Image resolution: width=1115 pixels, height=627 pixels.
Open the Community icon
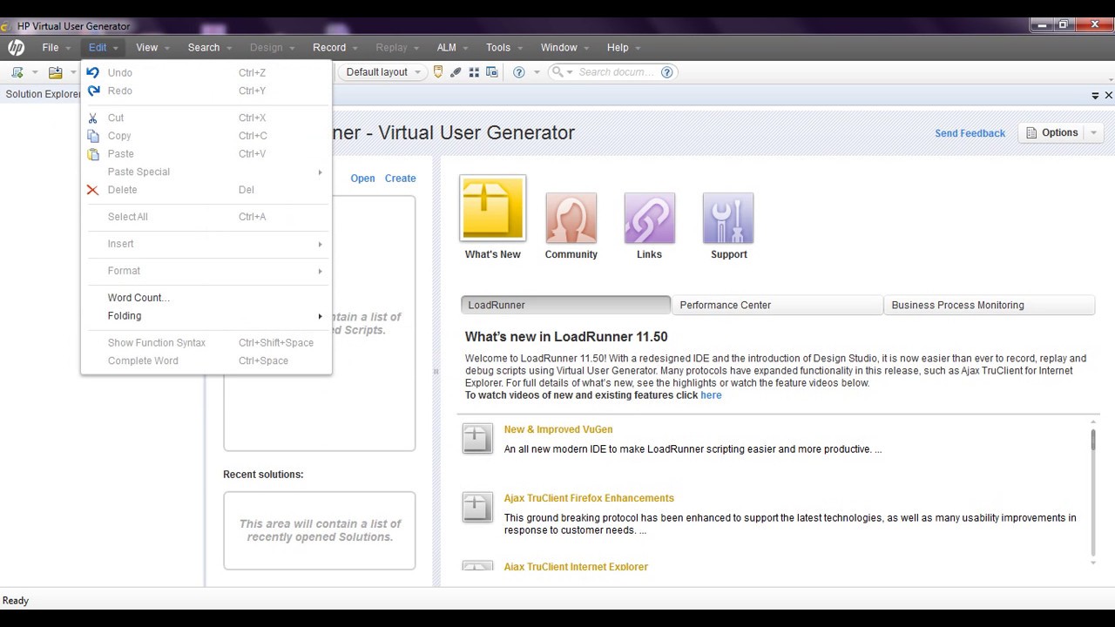(571, 218)
